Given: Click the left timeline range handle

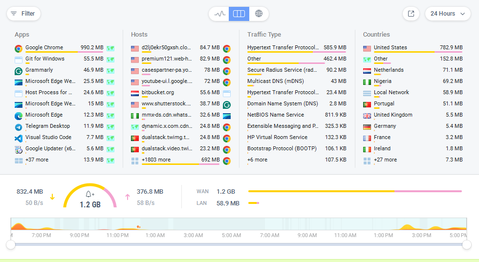Looking at the screenshot, I should click(x=11, y=244).
